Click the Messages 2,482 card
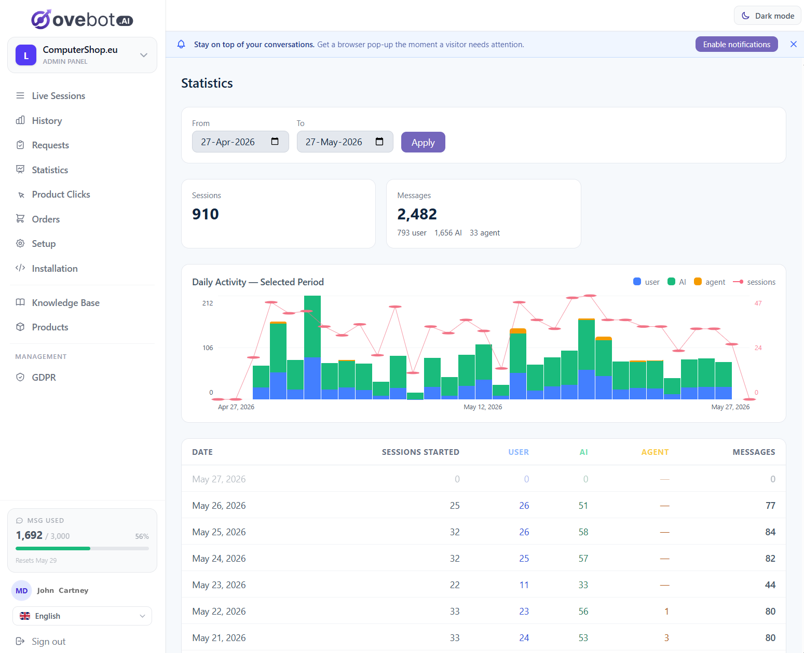This screenshot has width=804, height=653. pyautogui.click(x=484, y=214)
